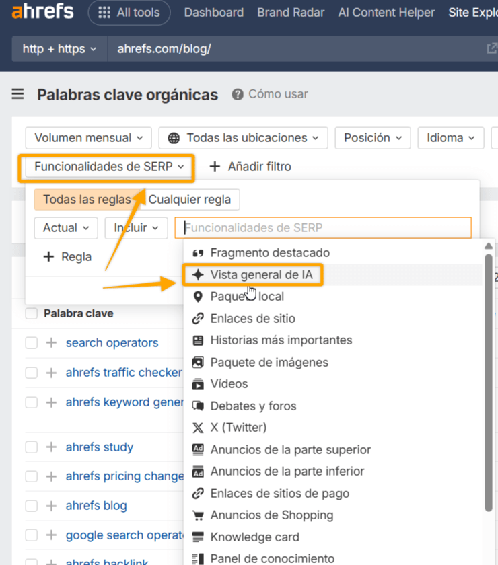The height and width of the screenshot is (565, 498).
Task: Open the Idioma filter dropdown
Action: pos(450,138)
